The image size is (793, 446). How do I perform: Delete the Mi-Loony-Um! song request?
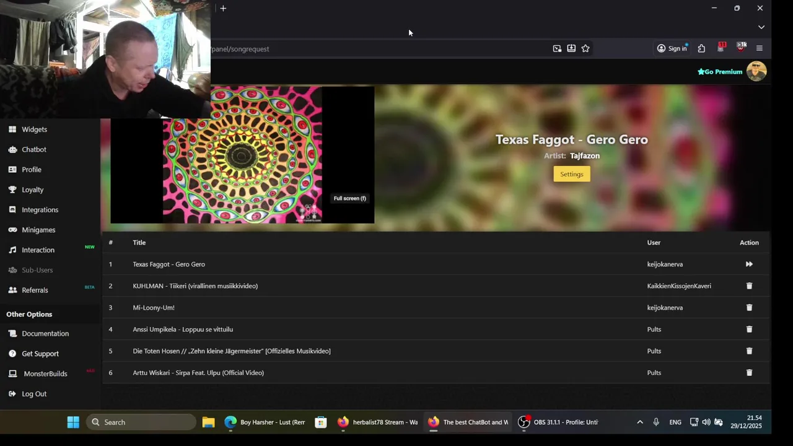click(749, 308)
